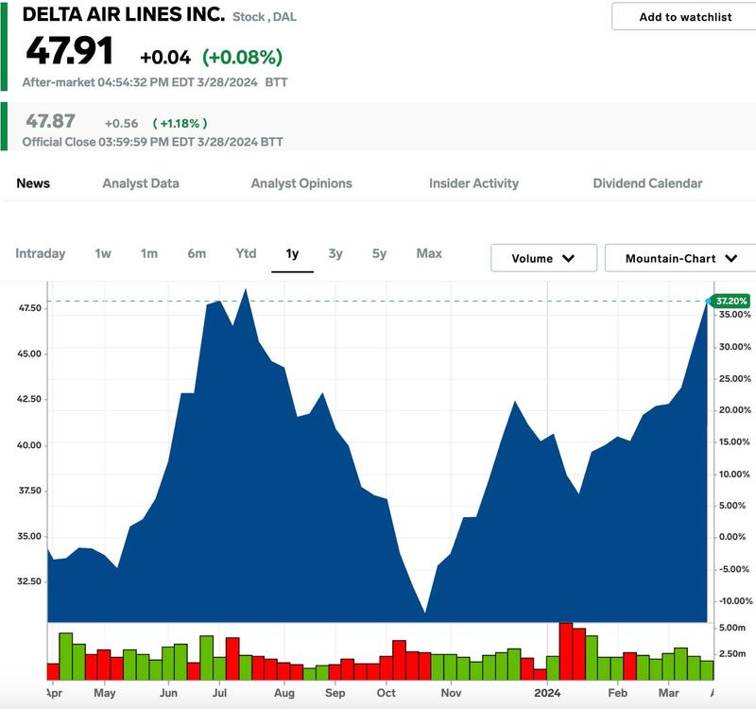Click the Jul label on the time axis
Screen dimensions: 756x709
click(219, 693)
